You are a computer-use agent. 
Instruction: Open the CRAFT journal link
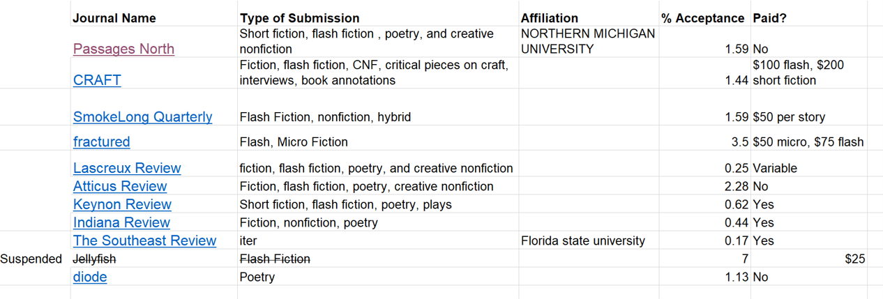97,80
